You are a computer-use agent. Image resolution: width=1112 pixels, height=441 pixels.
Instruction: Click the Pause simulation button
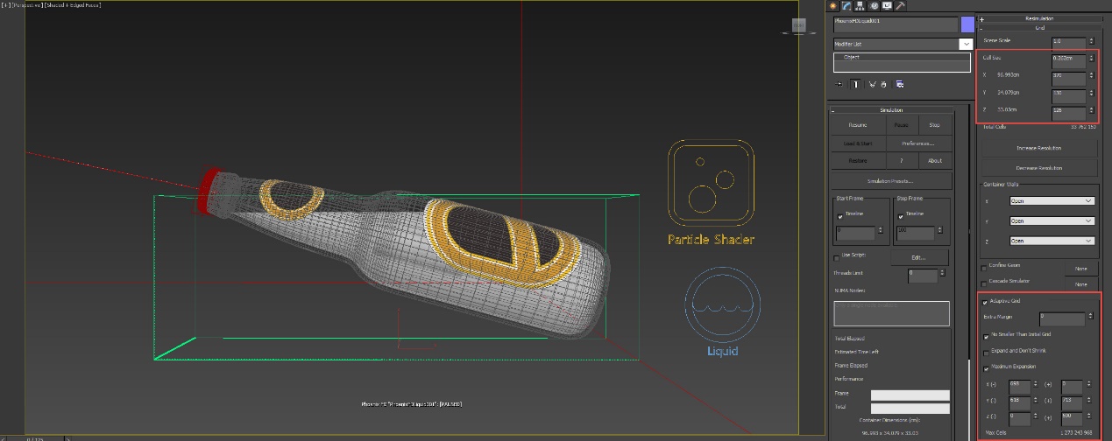point(902,125)
